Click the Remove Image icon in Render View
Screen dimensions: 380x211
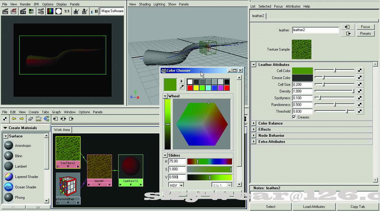(84, 11)
